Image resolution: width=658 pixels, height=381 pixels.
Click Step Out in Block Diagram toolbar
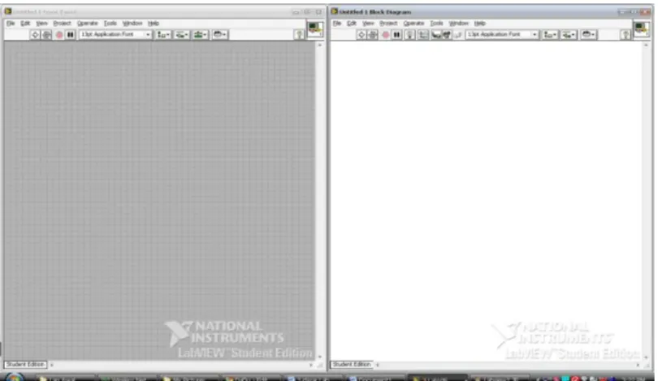457,34
